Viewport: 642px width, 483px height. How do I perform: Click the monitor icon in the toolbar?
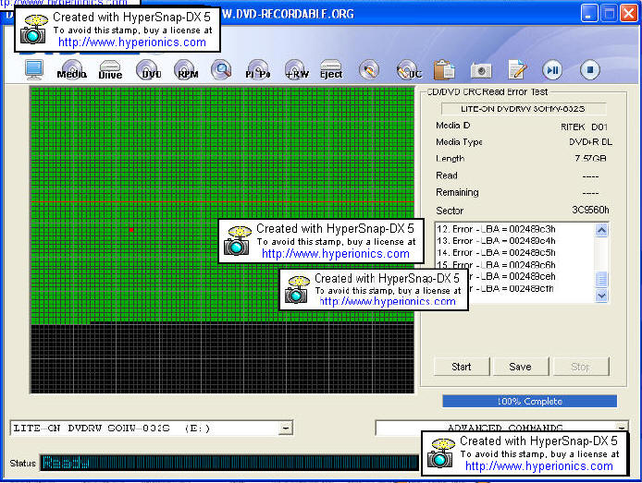(33, 69)
